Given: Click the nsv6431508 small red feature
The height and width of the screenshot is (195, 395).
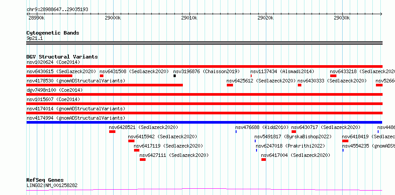Looking at the screenshot, I should pyautogui.click(x=102, y=76).
